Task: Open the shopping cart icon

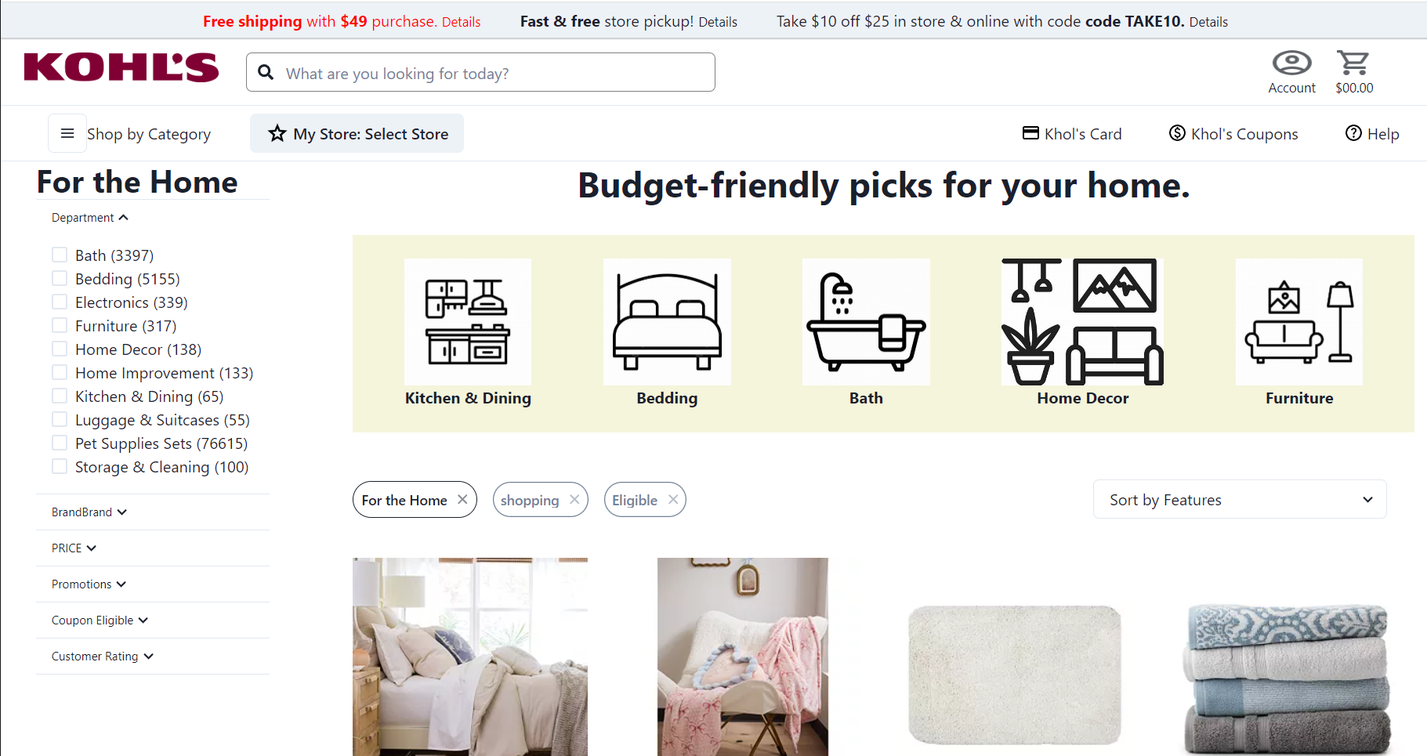Action: click(1353, 63)
